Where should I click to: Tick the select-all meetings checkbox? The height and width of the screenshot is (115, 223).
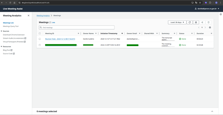(40, 34)
